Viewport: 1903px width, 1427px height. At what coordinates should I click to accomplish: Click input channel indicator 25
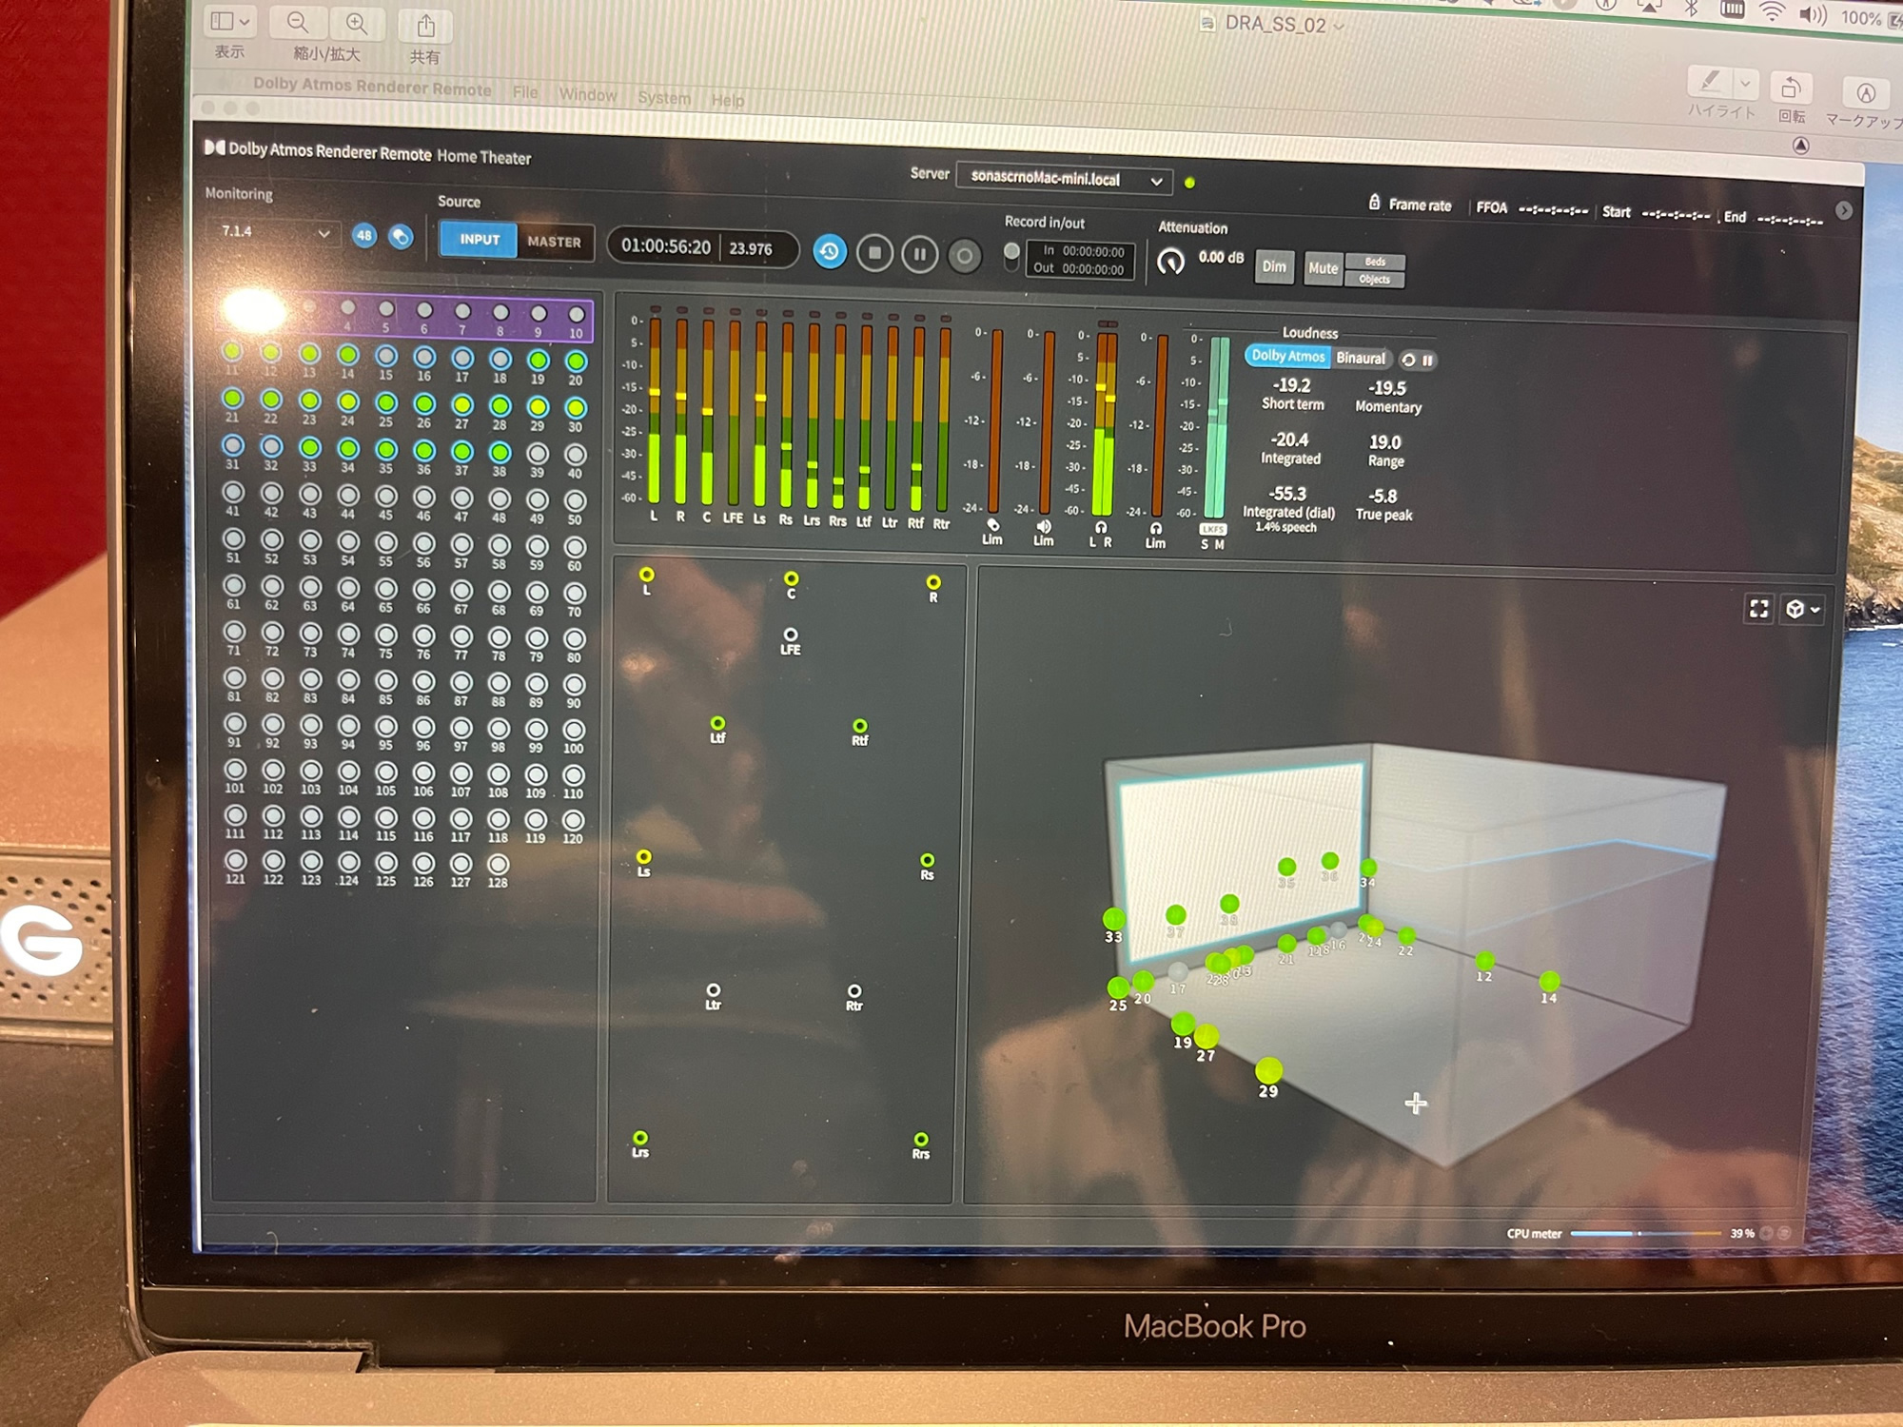tap(385, 402)
